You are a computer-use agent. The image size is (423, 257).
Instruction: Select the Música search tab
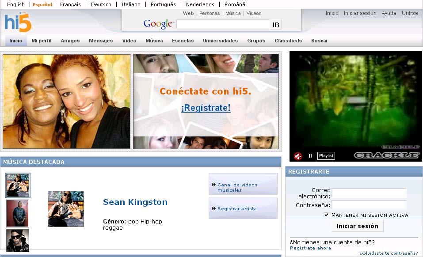coord(233,13)
